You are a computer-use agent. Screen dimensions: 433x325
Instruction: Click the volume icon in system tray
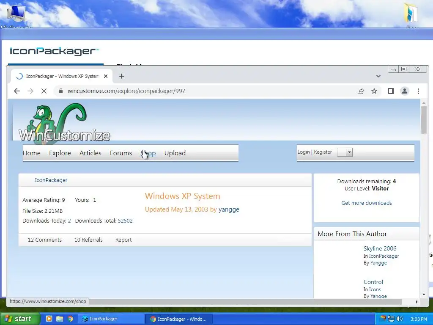point(399,319)
